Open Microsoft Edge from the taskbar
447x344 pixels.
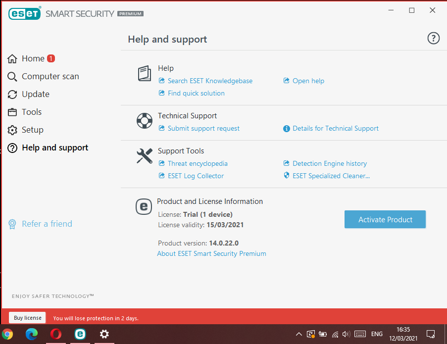tap(31, 334)
